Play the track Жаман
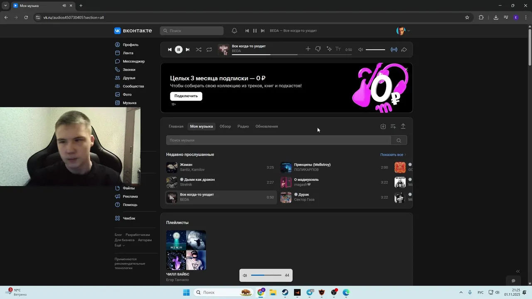Screen dimensions: 532x299 (220, 167)
